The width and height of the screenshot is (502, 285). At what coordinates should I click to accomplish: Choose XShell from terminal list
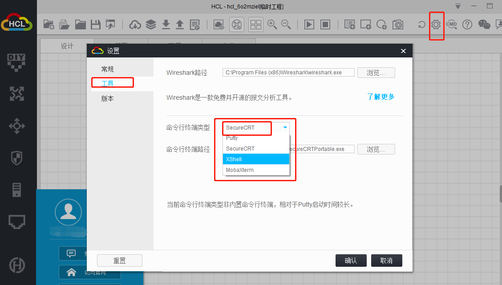point(256,159)
